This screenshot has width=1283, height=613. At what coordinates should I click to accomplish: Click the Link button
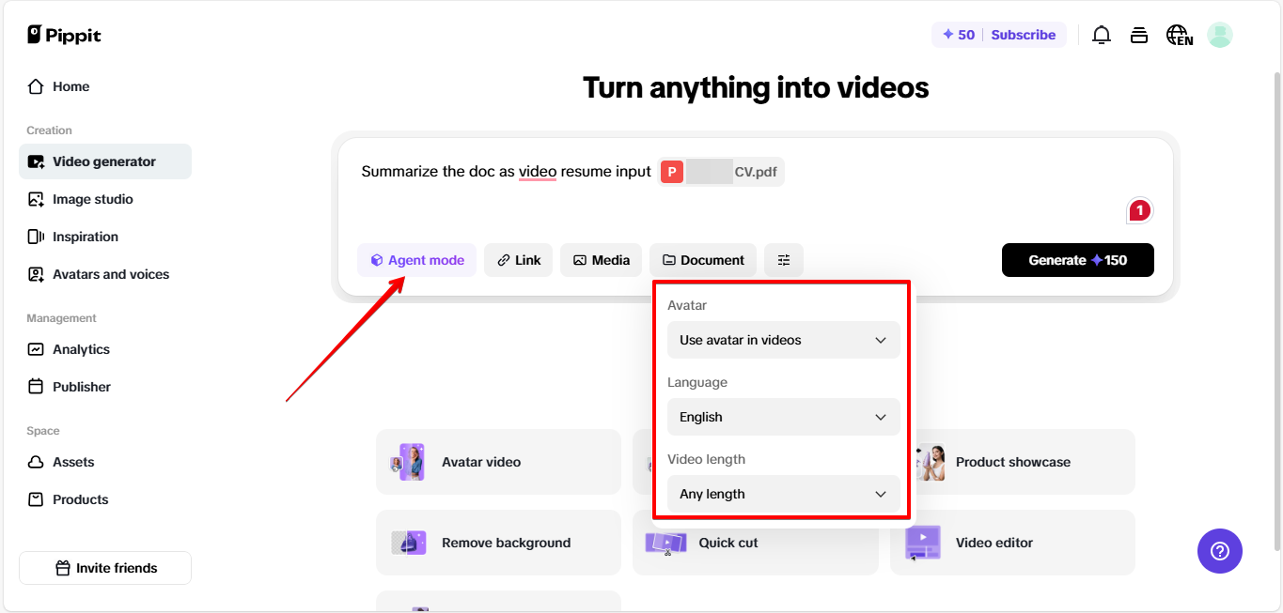point(519,260)
